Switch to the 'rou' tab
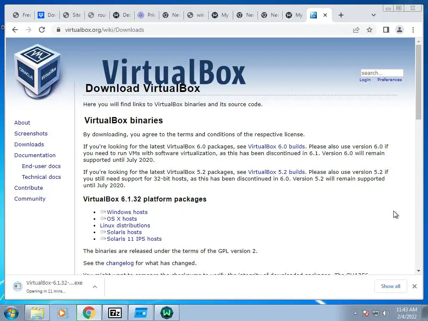 pyautogui.click(x=97, y=15)
